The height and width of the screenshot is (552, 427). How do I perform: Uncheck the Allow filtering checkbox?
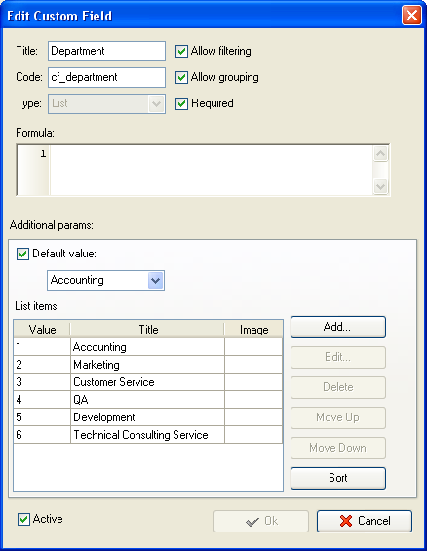tap(181, 51)
